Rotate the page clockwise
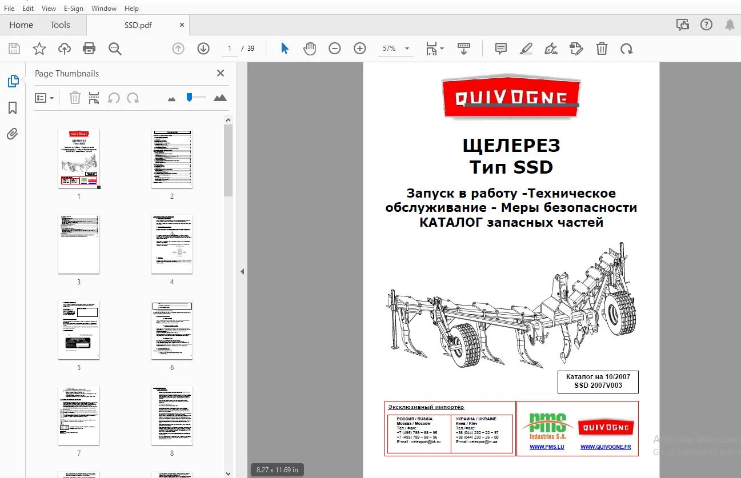Viewport: 741px width, 478px height. (x=627, y=49)
